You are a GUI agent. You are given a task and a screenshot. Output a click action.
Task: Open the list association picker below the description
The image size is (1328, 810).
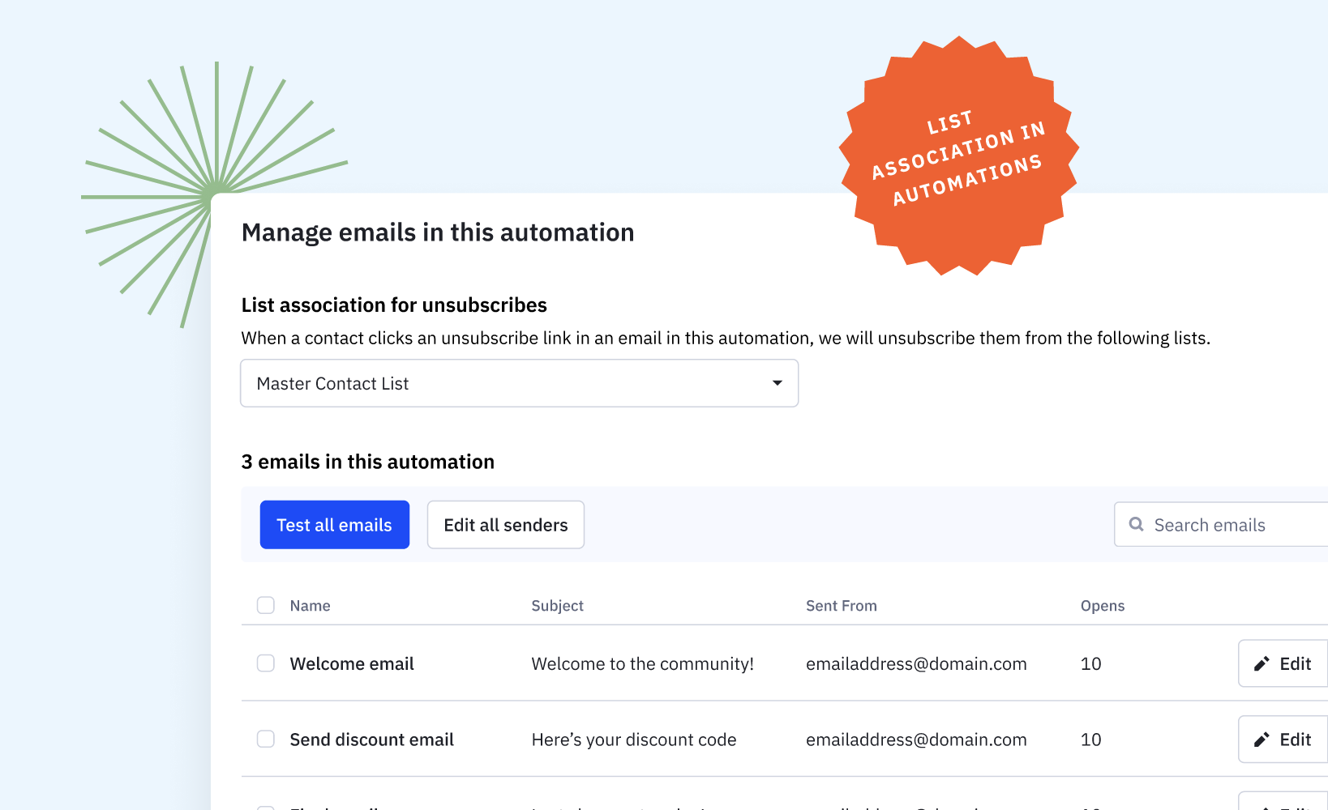(519, 383)
